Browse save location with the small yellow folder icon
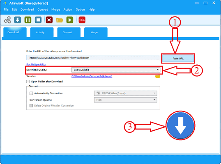Viewport: 221px width, 164px height. pos(157,76)
